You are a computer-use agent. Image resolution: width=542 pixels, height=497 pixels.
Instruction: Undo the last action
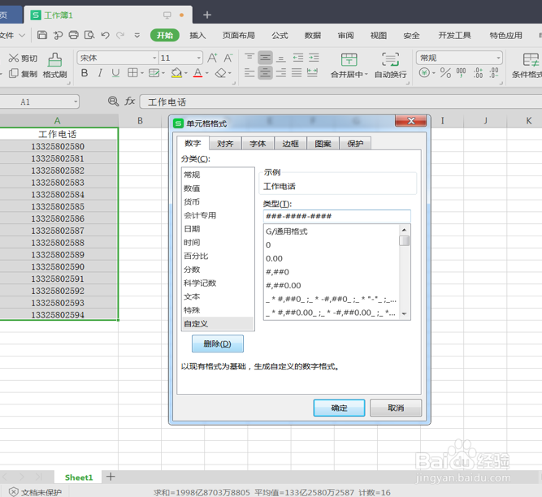[x=105, y=35]
